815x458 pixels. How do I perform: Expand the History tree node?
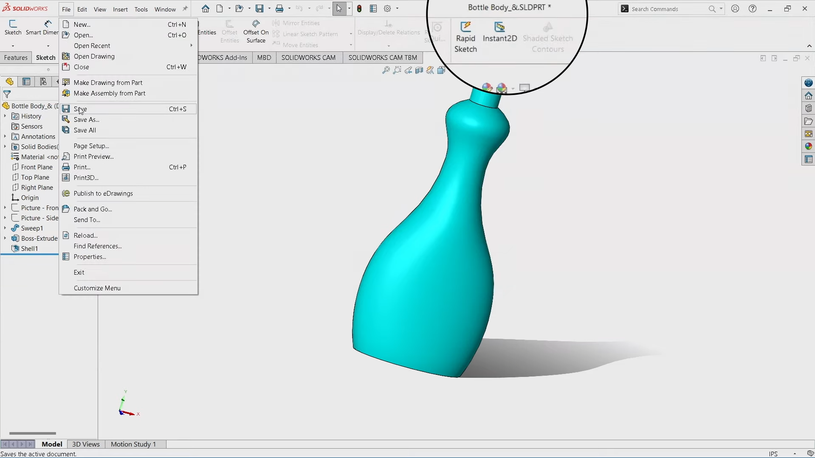(5, 116)
